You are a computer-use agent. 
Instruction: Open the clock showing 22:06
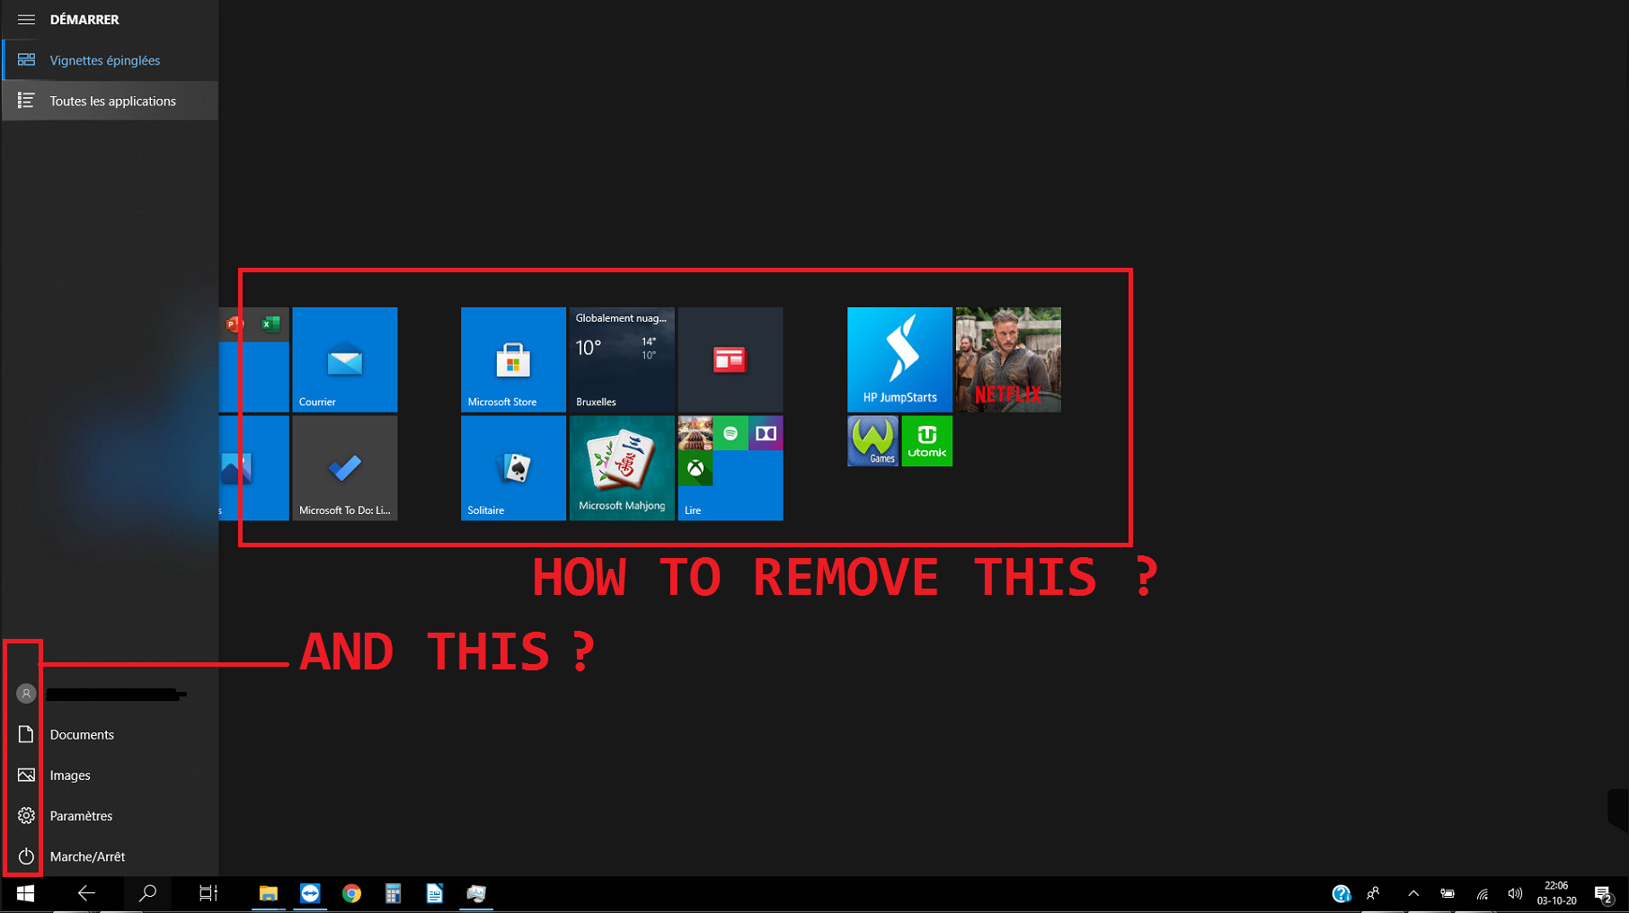point(1556,893)
